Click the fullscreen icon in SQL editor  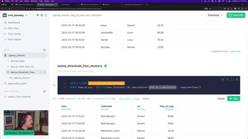coord(232,79)
